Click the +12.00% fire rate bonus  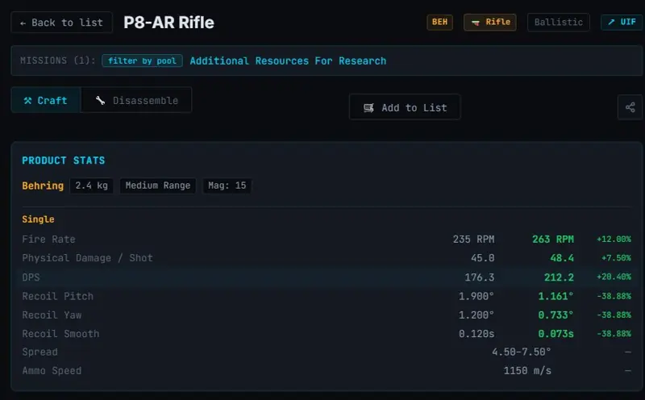point(614,239)
